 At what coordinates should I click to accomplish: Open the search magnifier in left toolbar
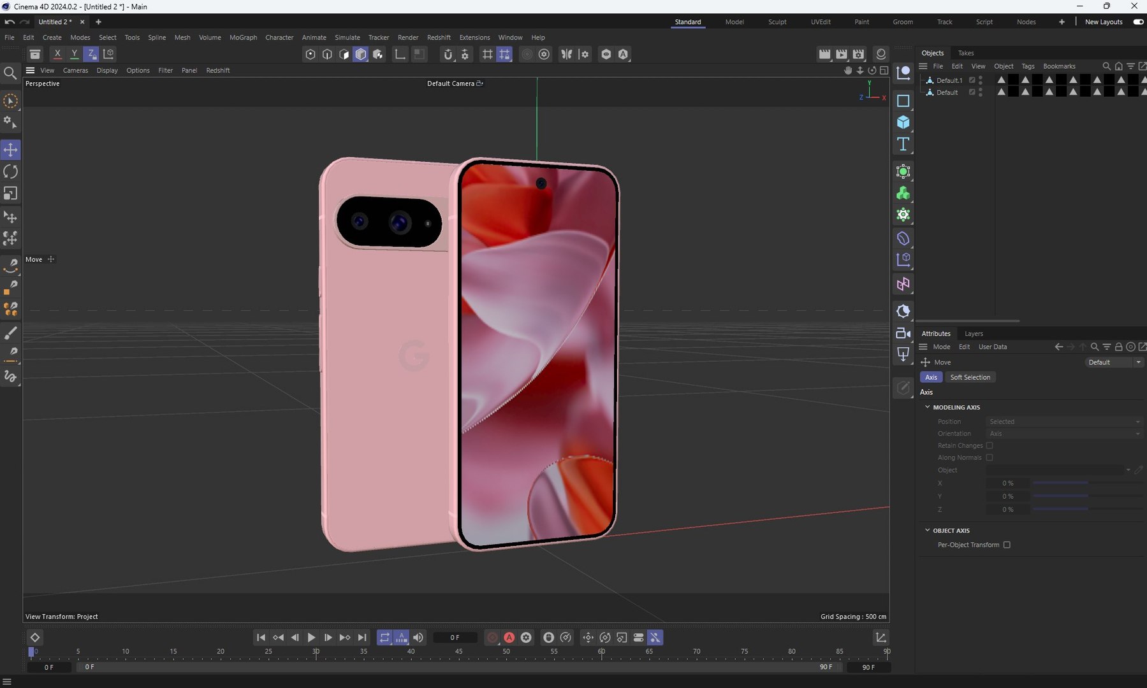(x=10, y=73)
